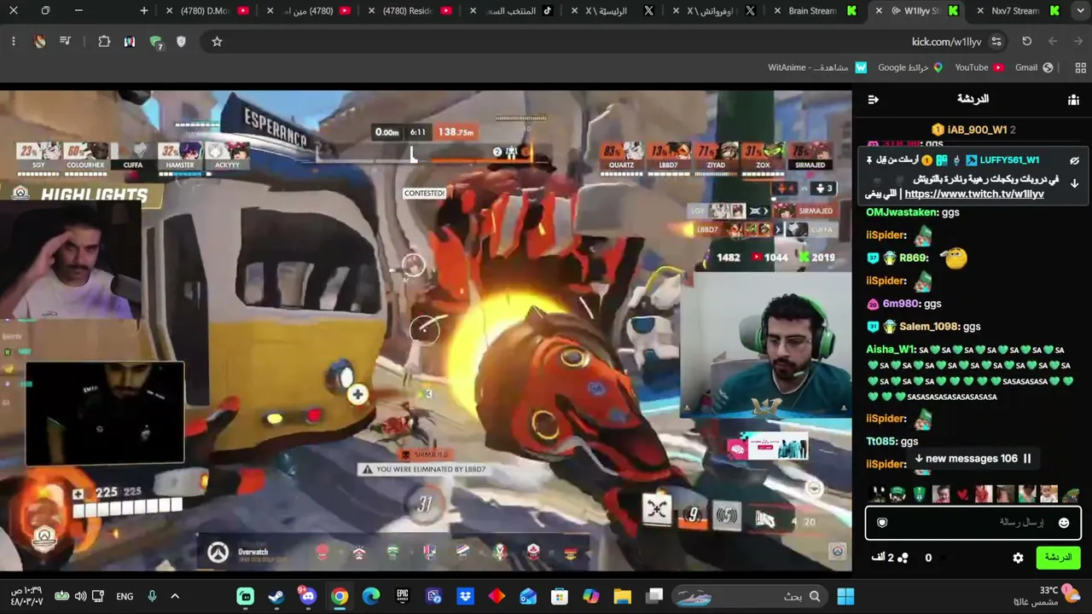The height and width of the screenshot is (614, 1092).
Task: Click username 6m980 in chat
Action: click(x=901, y=304)
